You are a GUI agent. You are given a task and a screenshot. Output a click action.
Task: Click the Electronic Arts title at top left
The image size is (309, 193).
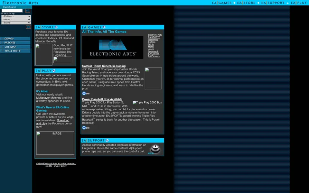tap(21, 3)
